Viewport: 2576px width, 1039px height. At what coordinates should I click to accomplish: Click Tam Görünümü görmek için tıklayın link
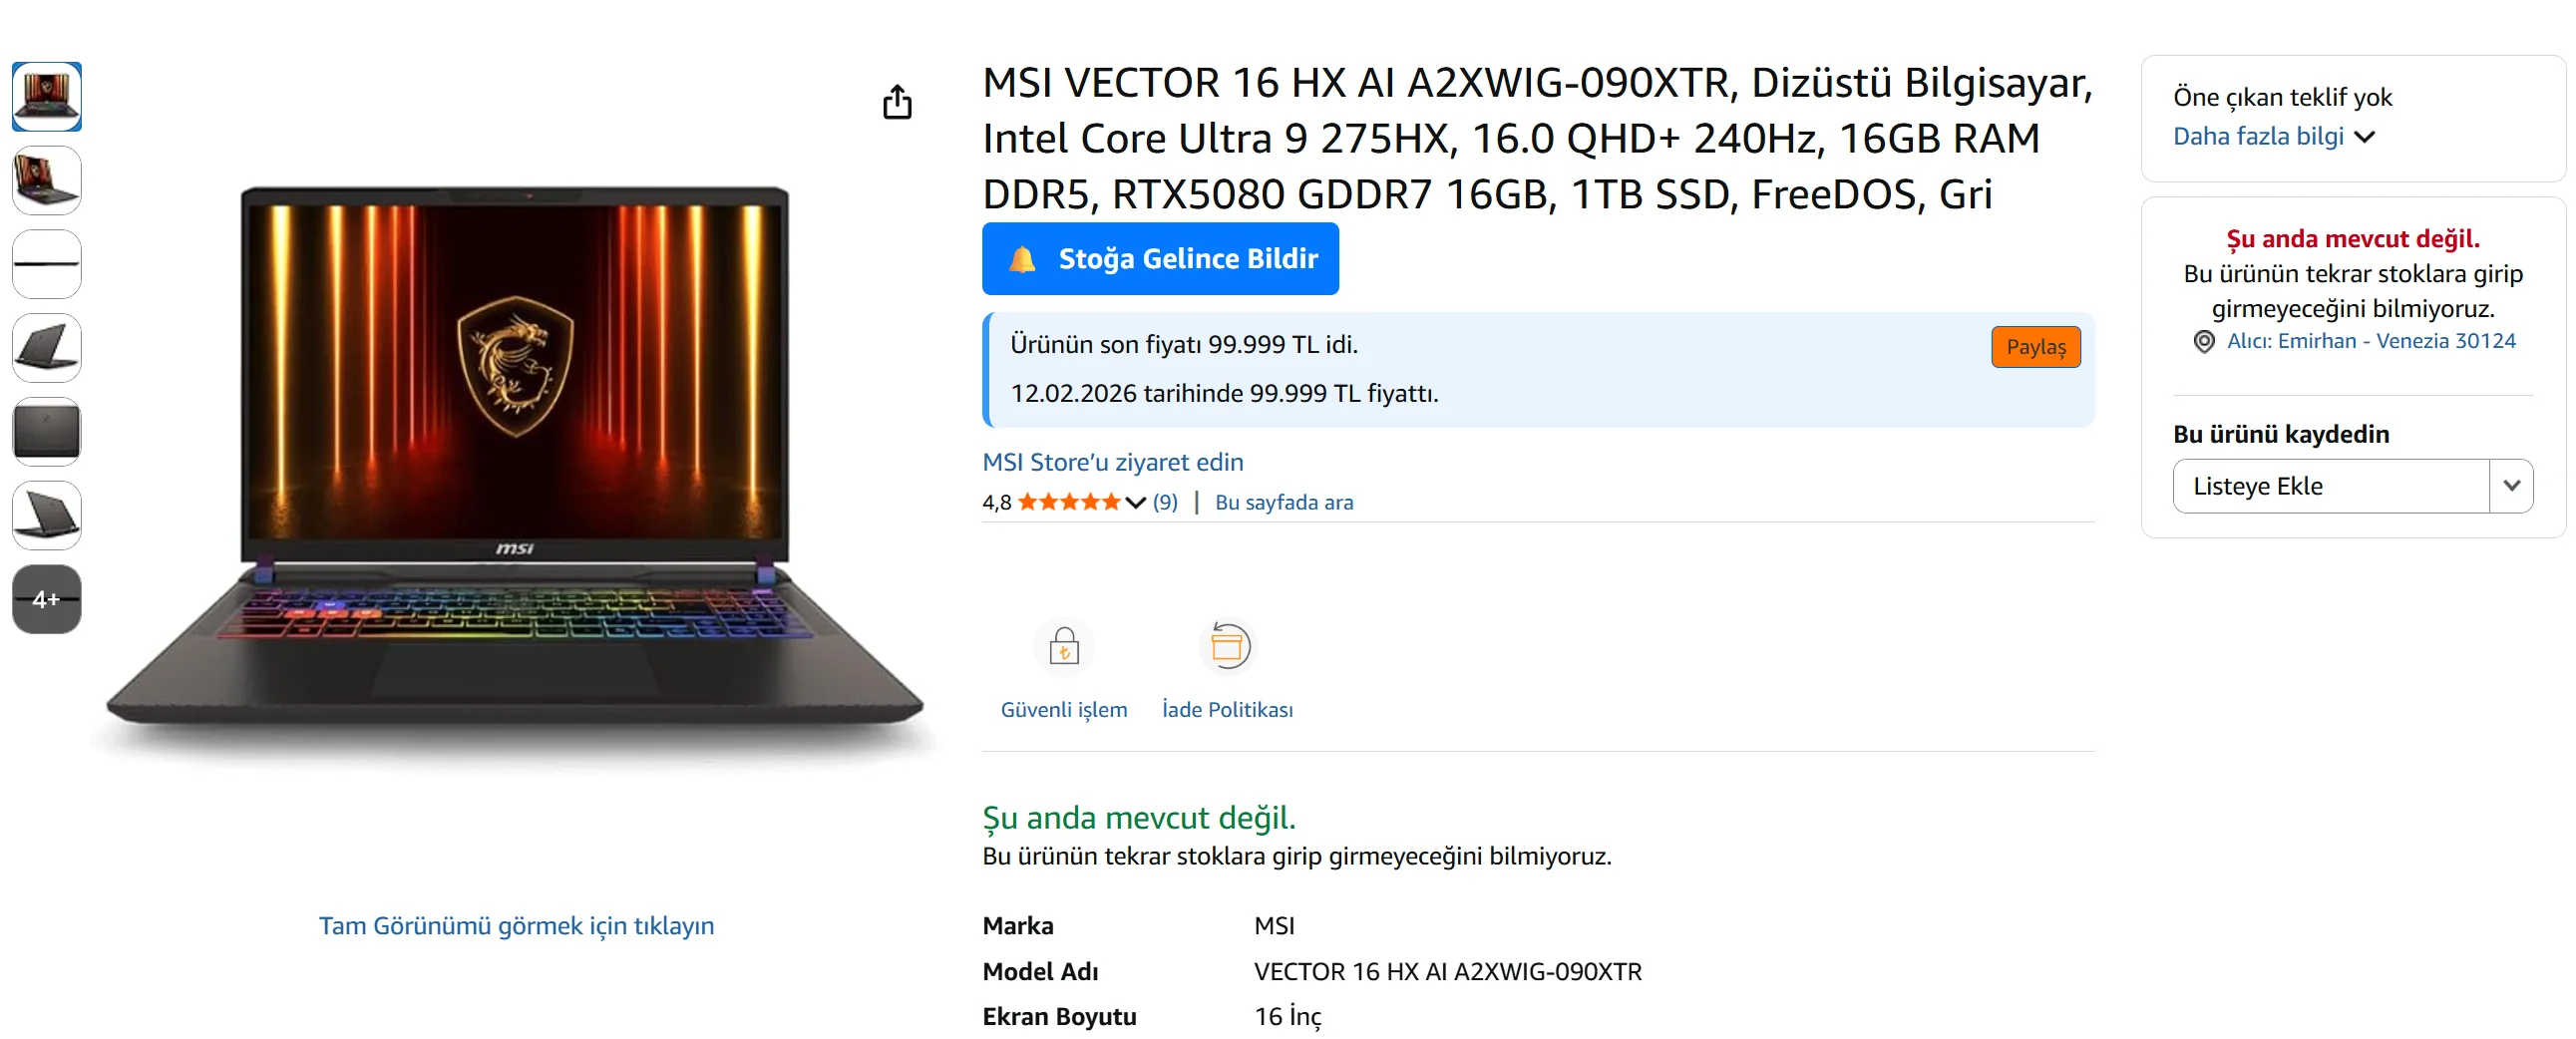[516, 926]
